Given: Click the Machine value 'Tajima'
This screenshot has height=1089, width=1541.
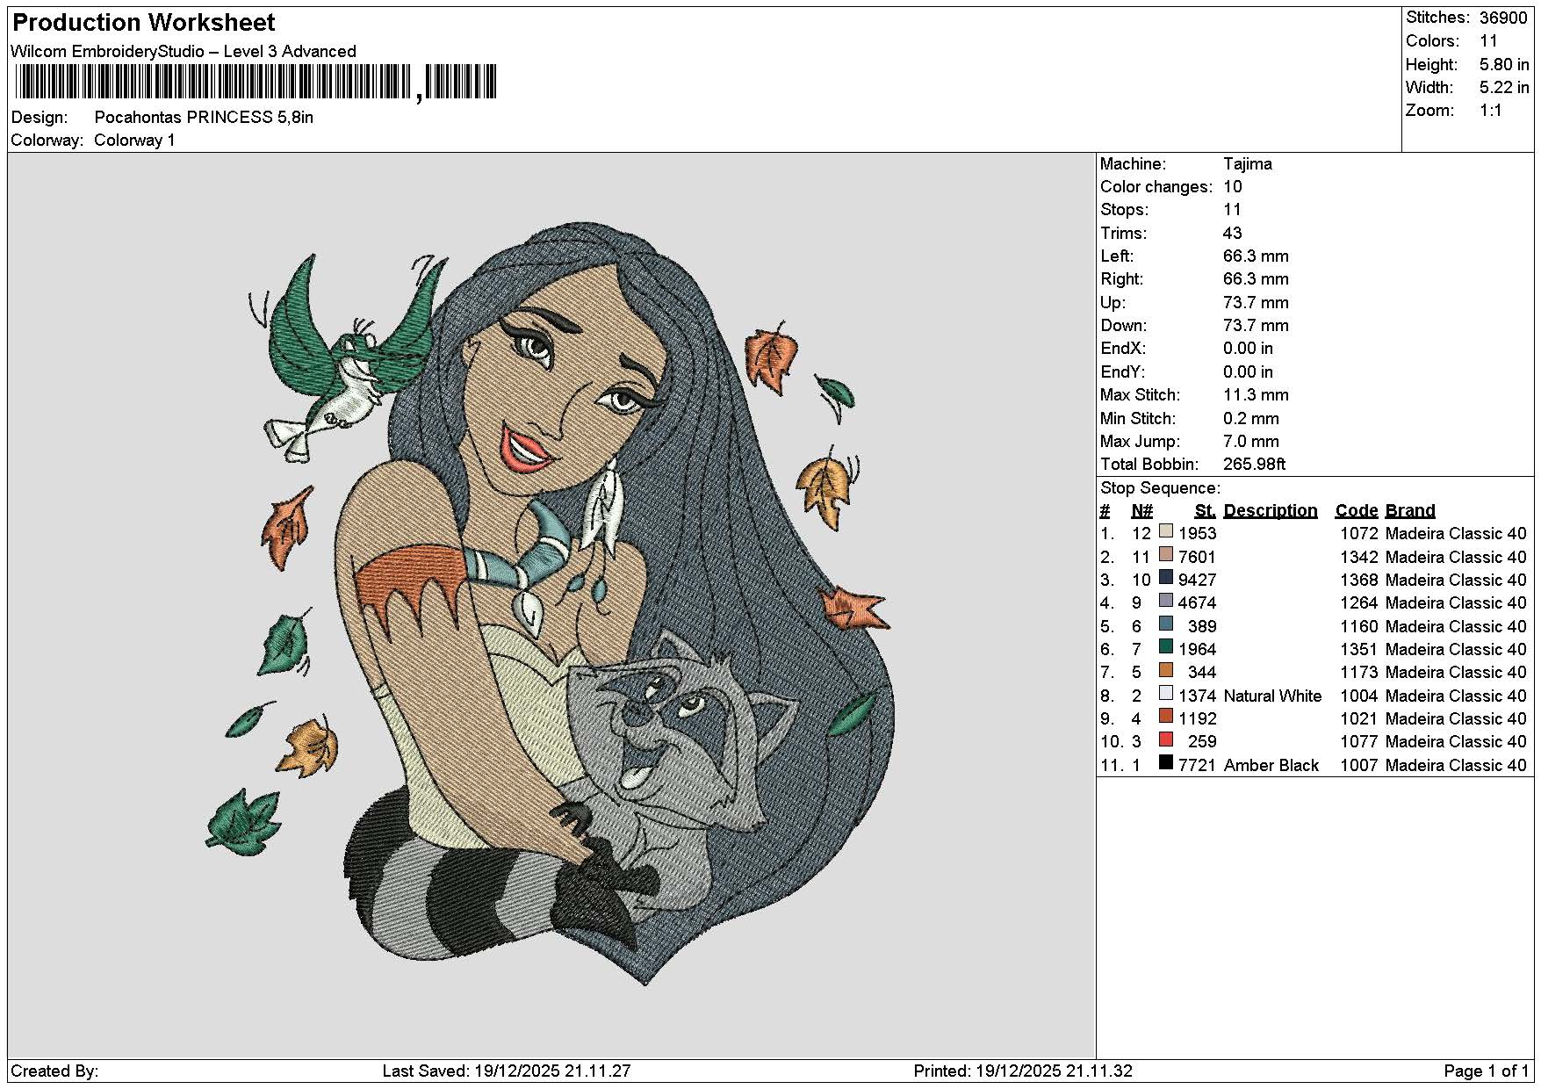Looking at the screenshot, I should [x=1248, y=164].
